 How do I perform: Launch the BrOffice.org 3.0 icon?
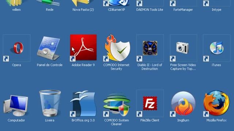[83, 104]
